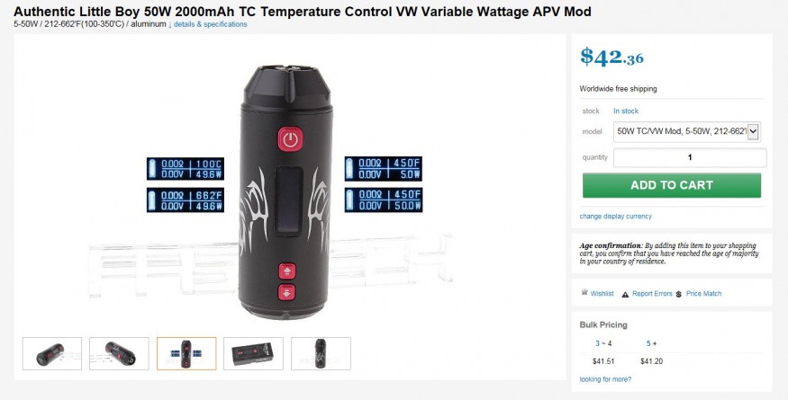Click the red down arrow button on the device
This screenshot has width=788, height=400.
click(x=287, y=292)
